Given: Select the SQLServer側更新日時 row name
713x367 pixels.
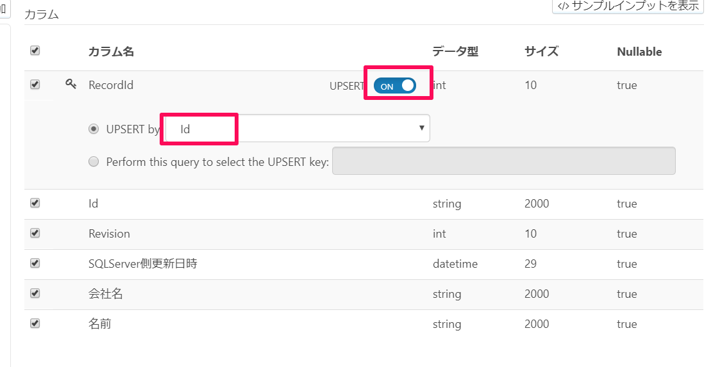Looking at the screenshot, I should tap(143, 263).
